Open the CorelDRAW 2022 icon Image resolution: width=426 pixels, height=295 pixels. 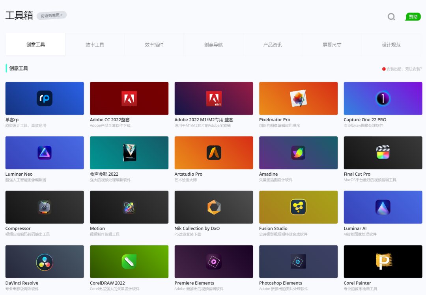pyautogui.click(x=129, y=262)
